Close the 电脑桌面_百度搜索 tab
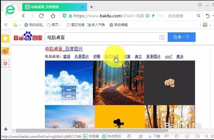 click(82, 7)
